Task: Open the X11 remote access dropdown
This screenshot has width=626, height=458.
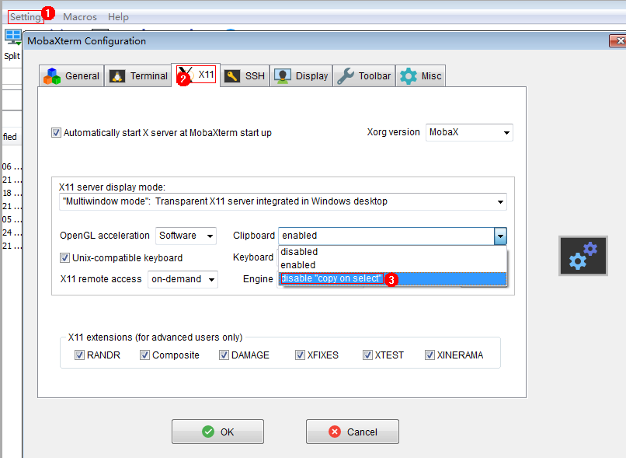Action: click(x=183, y=279)
